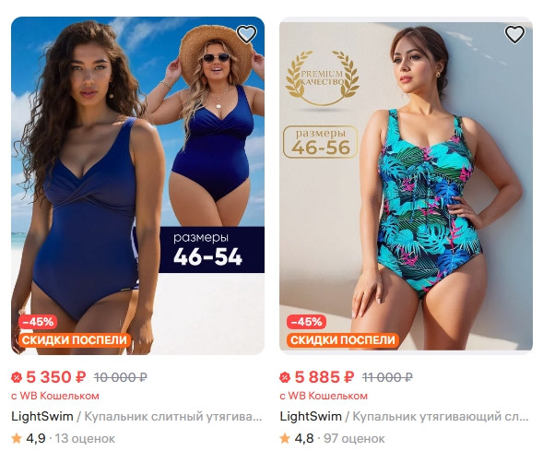Add blue swimsuit to favorites with heart
Viewport: 543px width, 451px height.
246,34
